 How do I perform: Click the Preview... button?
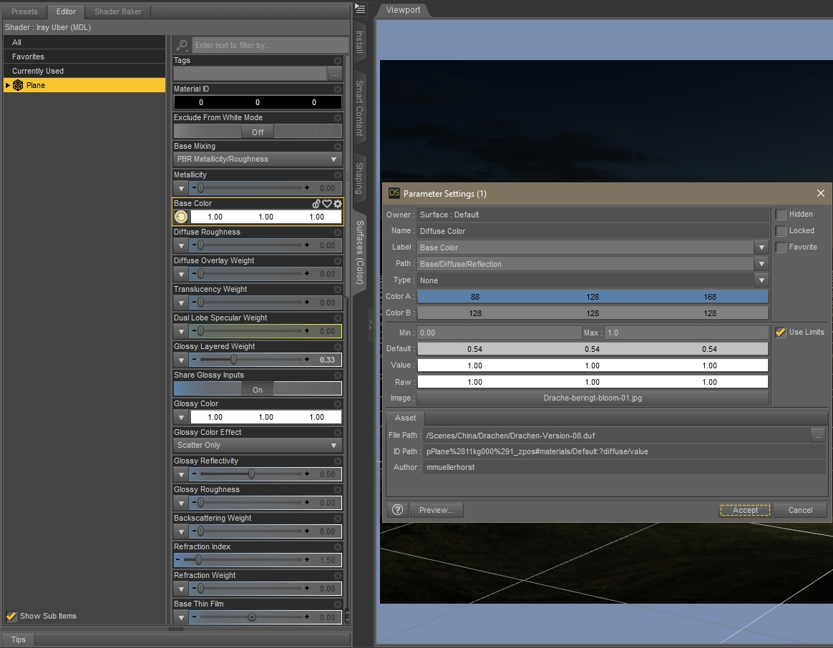click(x=436, y=510)
